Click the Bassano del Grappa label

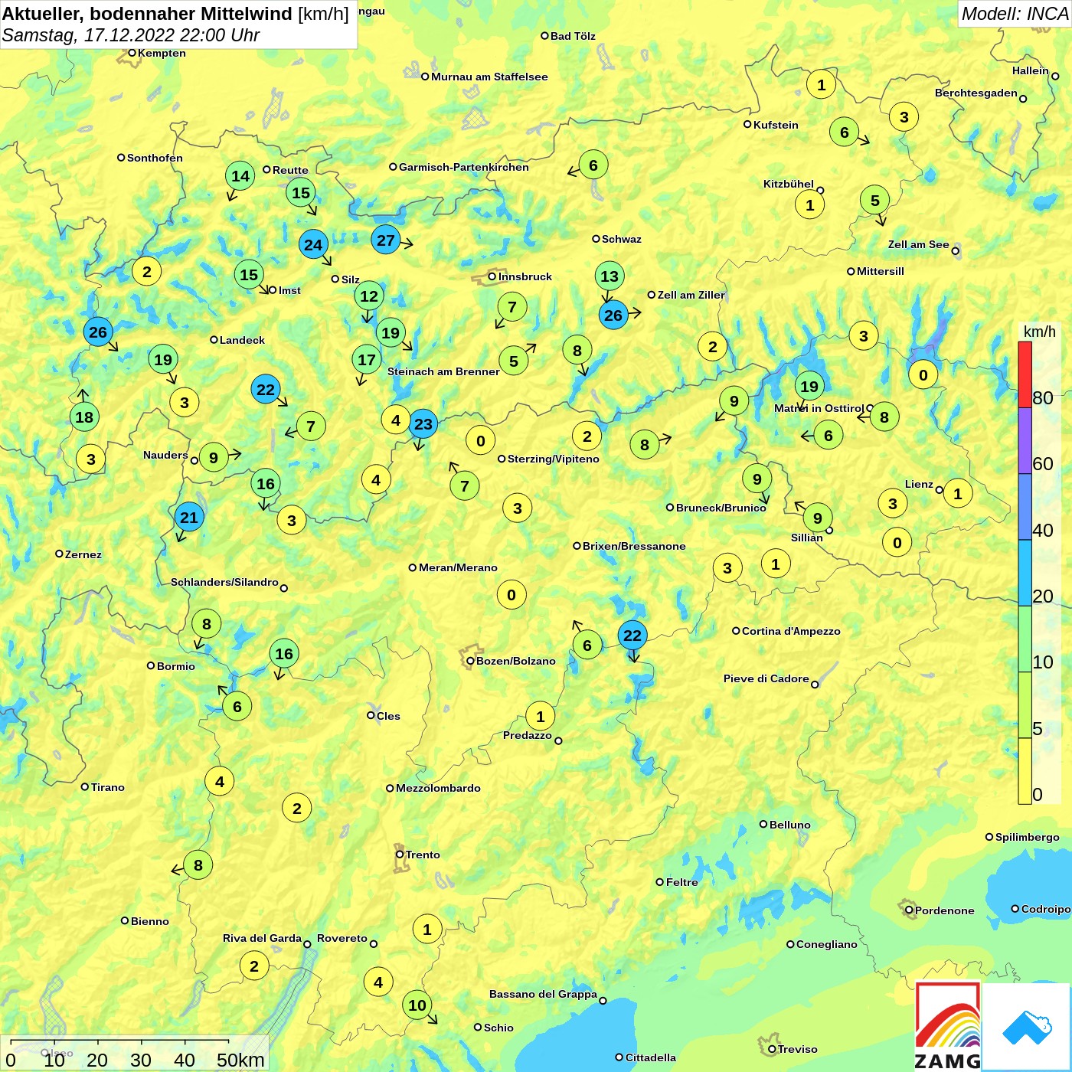coord(543,994)
